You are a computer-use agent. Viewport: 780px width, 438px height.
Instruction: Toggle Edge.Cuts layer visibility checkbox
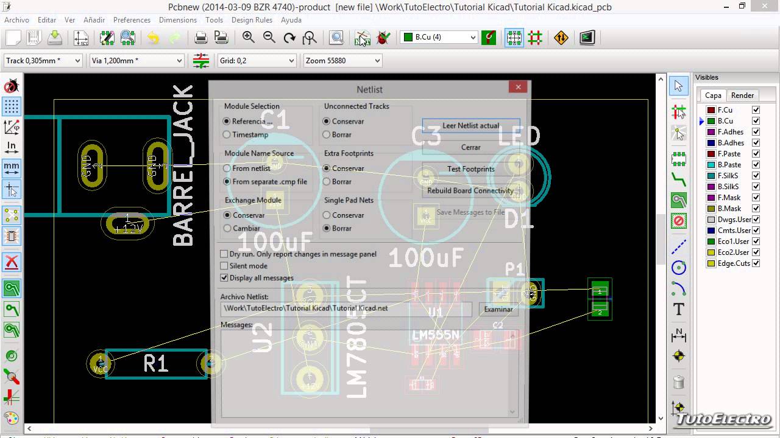(756, 263)
